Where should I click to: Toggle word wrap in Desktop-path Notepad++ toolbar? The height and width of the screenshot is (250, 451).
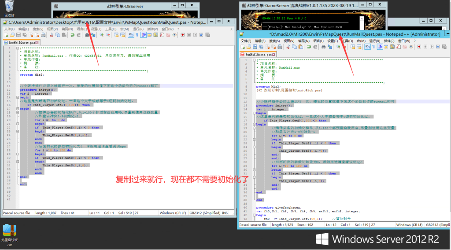point(131,34)
